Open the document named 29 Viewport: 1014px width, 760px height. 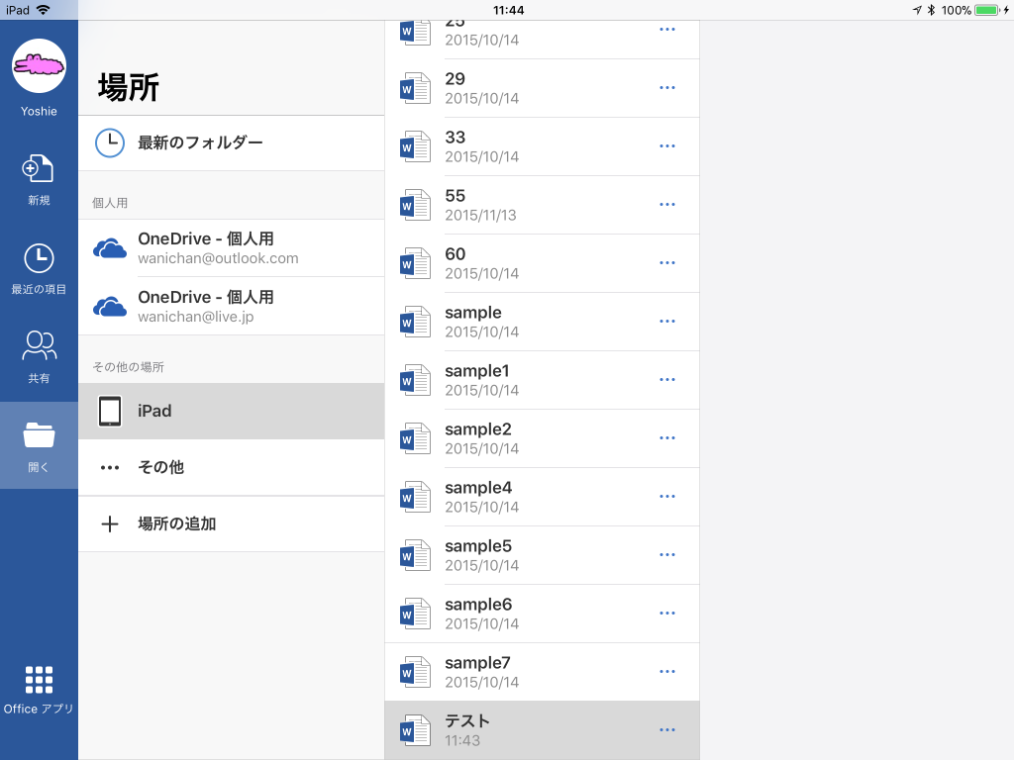pyautogui.click(x=542, y=88)
